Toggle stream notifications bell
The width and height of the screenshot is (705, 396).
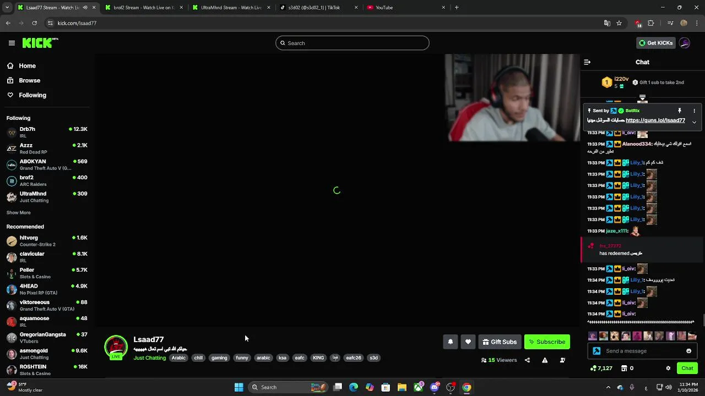pos(451,342)
